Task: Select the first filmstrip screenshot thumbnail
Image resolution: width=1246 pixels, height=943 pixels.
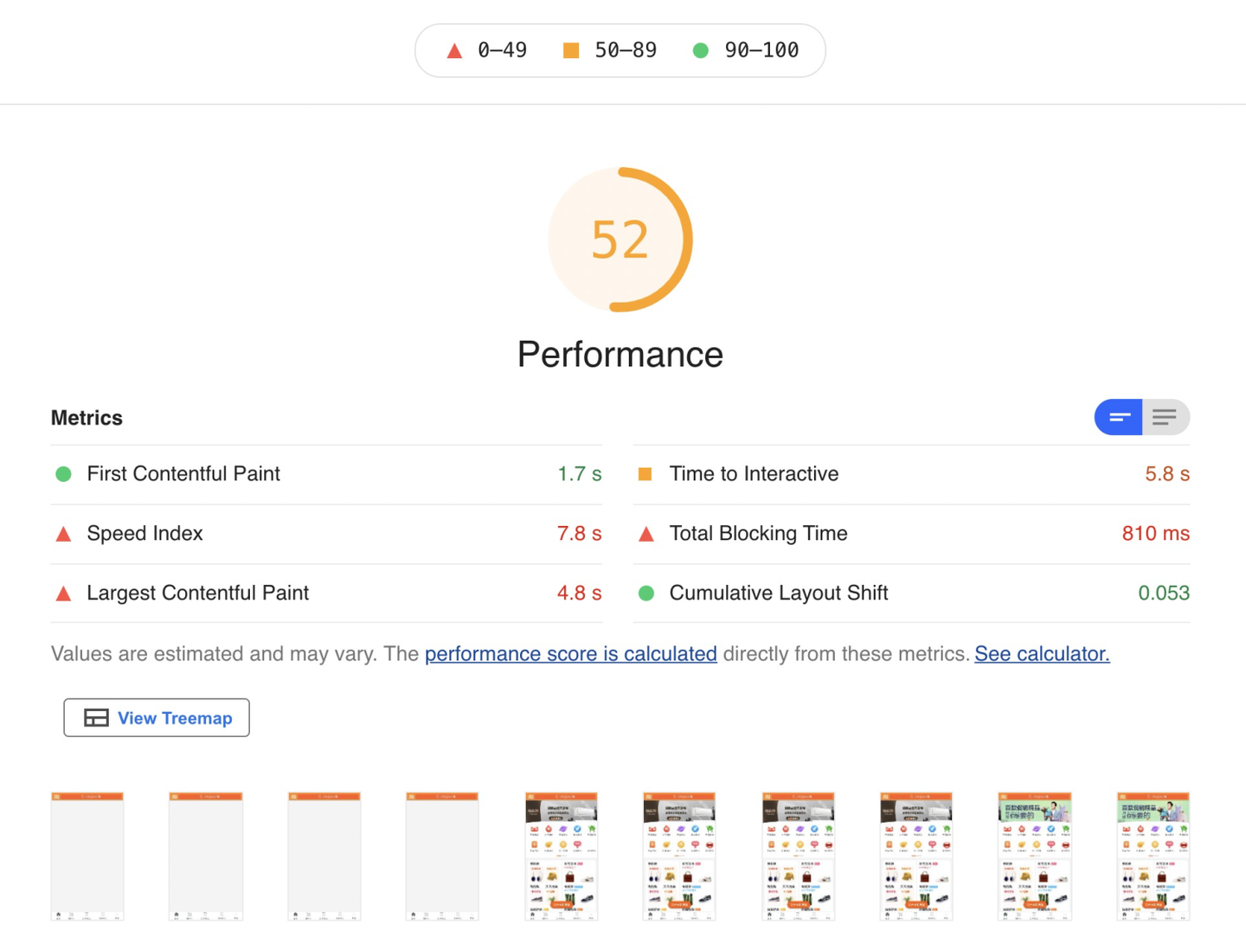Action: (87, 856)
